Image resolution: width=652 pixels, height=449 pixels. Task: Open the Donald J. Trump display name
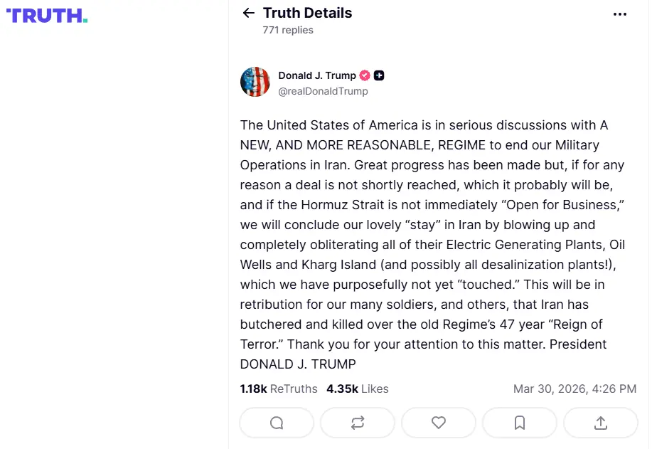pos(317,75)
